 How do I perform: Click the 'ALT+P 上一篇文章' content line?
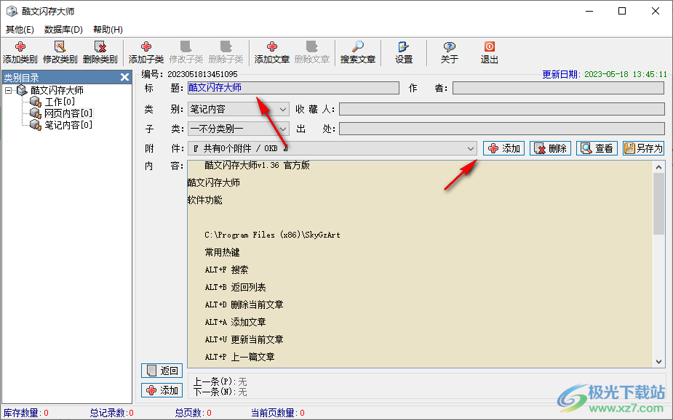pyautogui.click(x=239, y=357)
